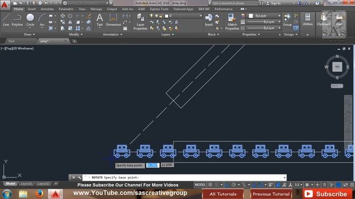Click the Scale tool in Modify panel
This screenshot has height=199, width=355.
tap(70, 28)
